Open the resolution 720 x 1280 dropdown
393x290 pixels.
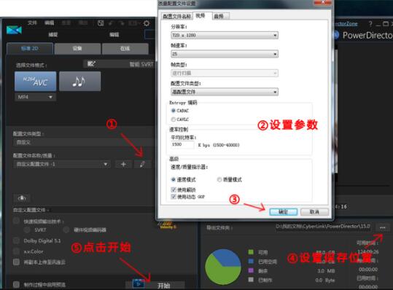225,35
